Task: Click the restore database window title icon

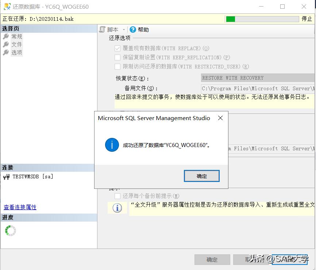Action: point(7,7)
